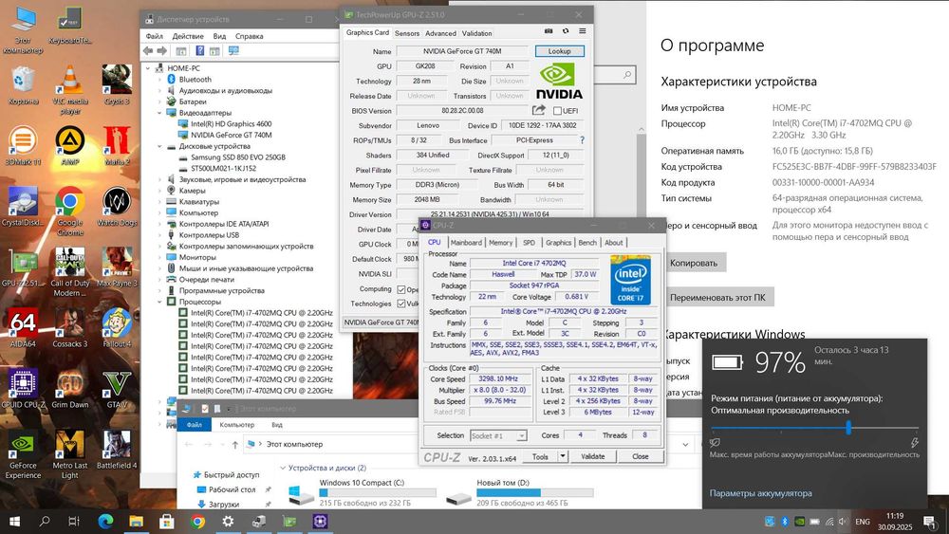Open the Fallout 4 desktop shortcut
The width and height of the screenshot is (949, 534).
(x=117, y=328)
